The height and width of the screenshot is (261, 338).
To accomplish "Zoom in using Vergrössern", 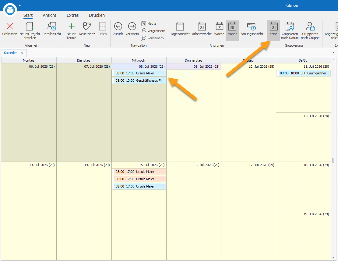I will click(x=153, y=31).
